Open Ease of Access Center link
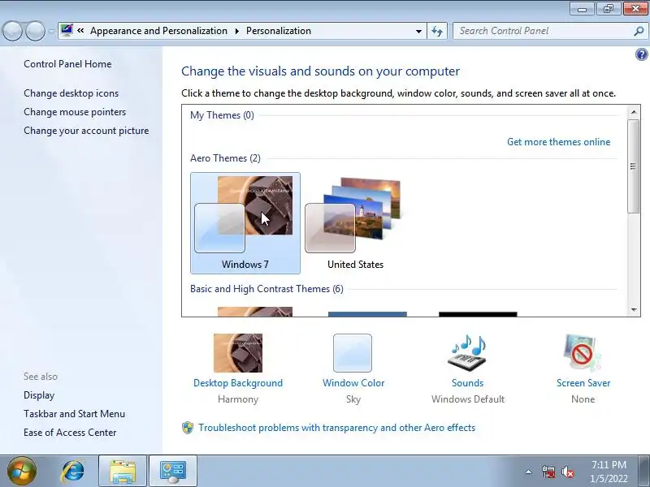The image size is (650, 487). point(70,433)
